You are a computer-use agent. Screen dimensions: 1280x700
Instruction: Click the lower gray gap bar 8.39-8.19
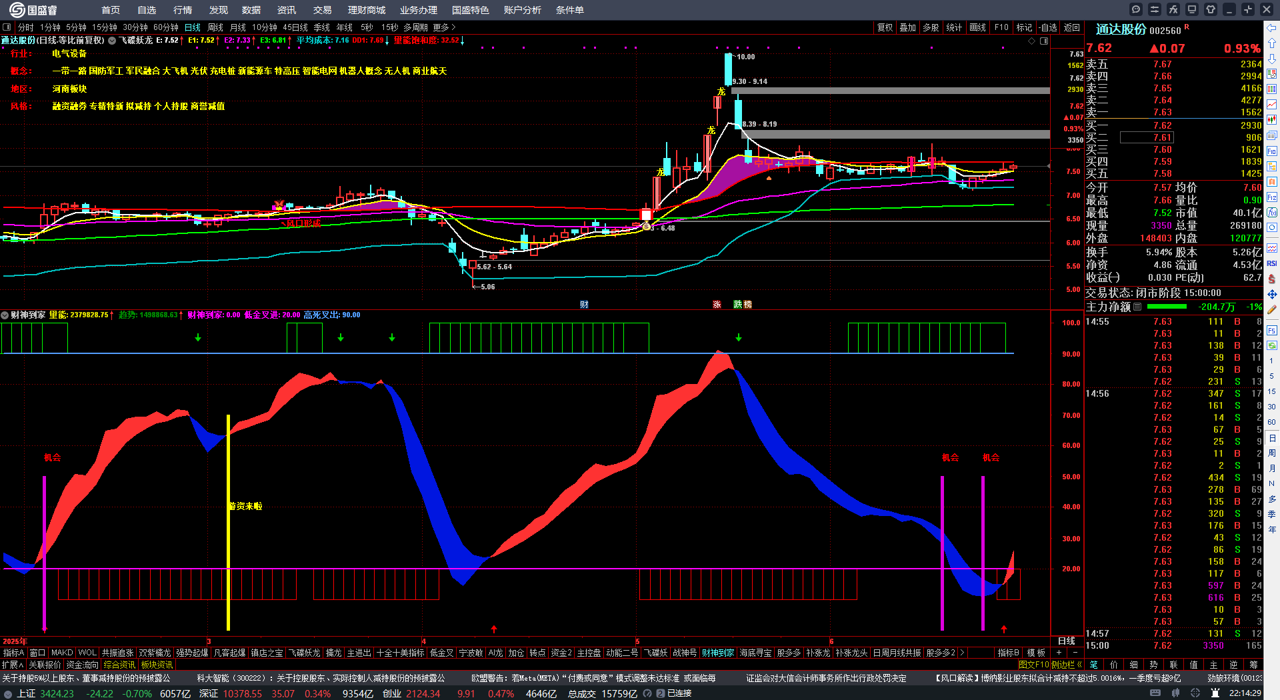(896, 134)
